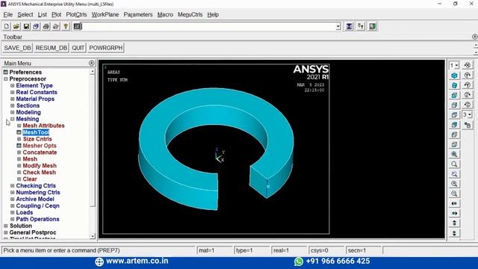Click the Open ANSYS File icon
478x269 pixels.
(16, 27)
